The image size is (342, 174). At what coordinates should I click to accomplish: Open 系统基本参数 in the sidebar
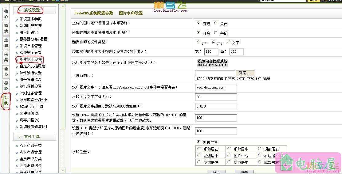coord(30,19)
